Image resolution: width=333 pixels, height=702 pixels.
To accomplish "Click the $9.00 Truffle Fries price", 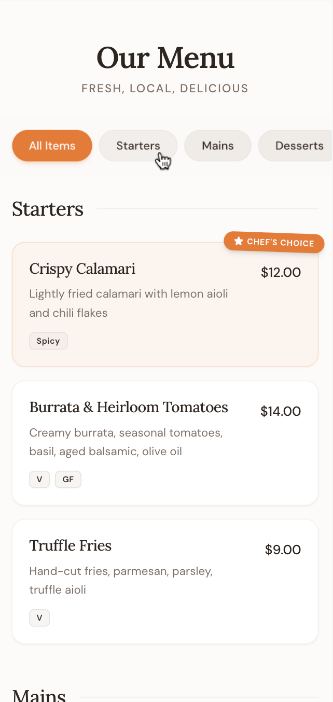I will click(283, 550).
